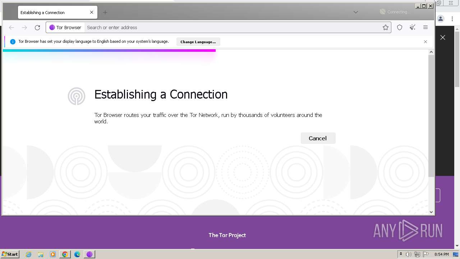The image size is (460, 259).
Task: Go forward with the right arrow
Action: click(x=24, y=27)
